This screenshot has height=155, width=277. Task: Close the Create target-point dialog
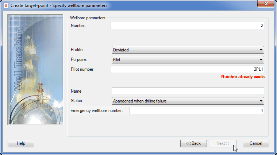266,4
